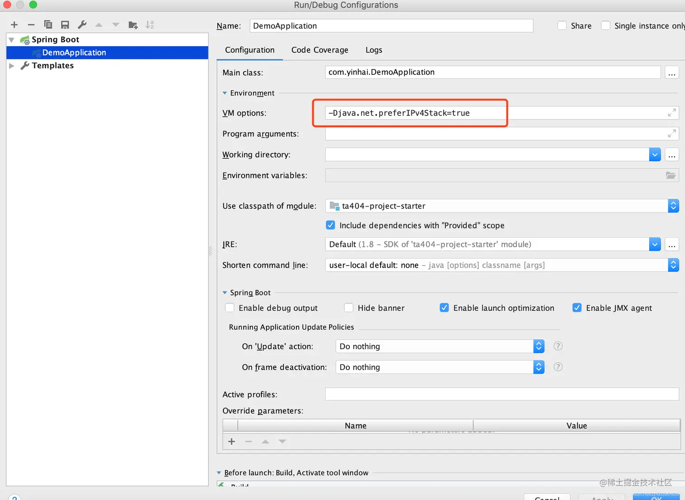Browse JRE location with ellipsis button
This screenshot has width=685, height=500.
pyautogui.click(x=672, y=245)
